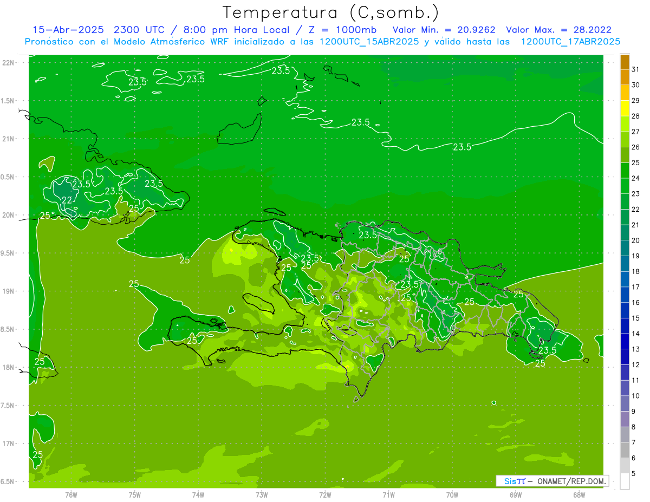Click the "17N" latitude axis label
Image resolution: width=650 pixels, height=502 pixels.
8,444
